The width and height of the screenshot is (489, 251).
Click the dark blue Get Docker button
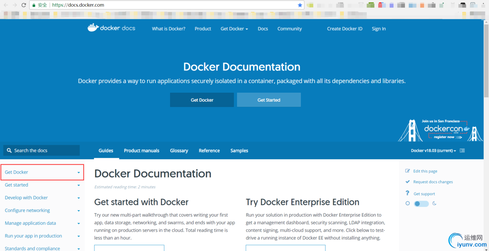(202, 100)
